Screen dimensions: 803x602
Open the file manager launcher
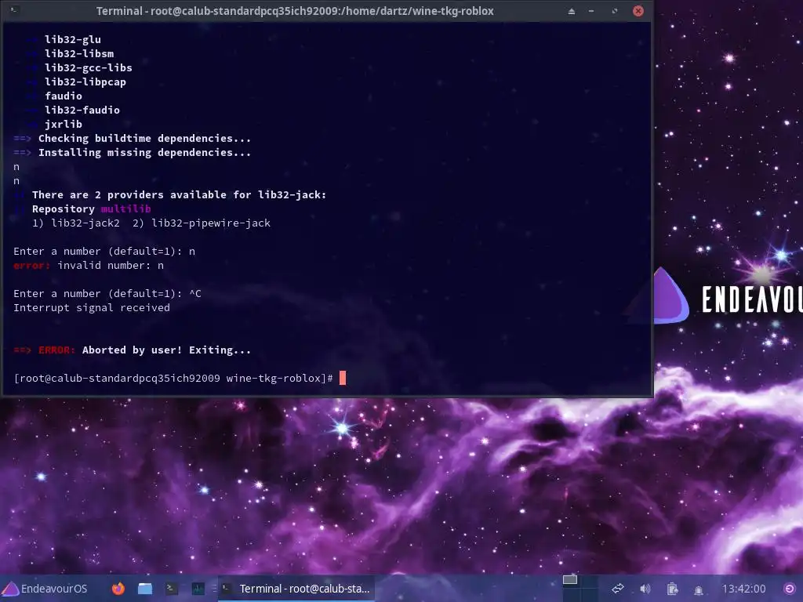[145, 589]
